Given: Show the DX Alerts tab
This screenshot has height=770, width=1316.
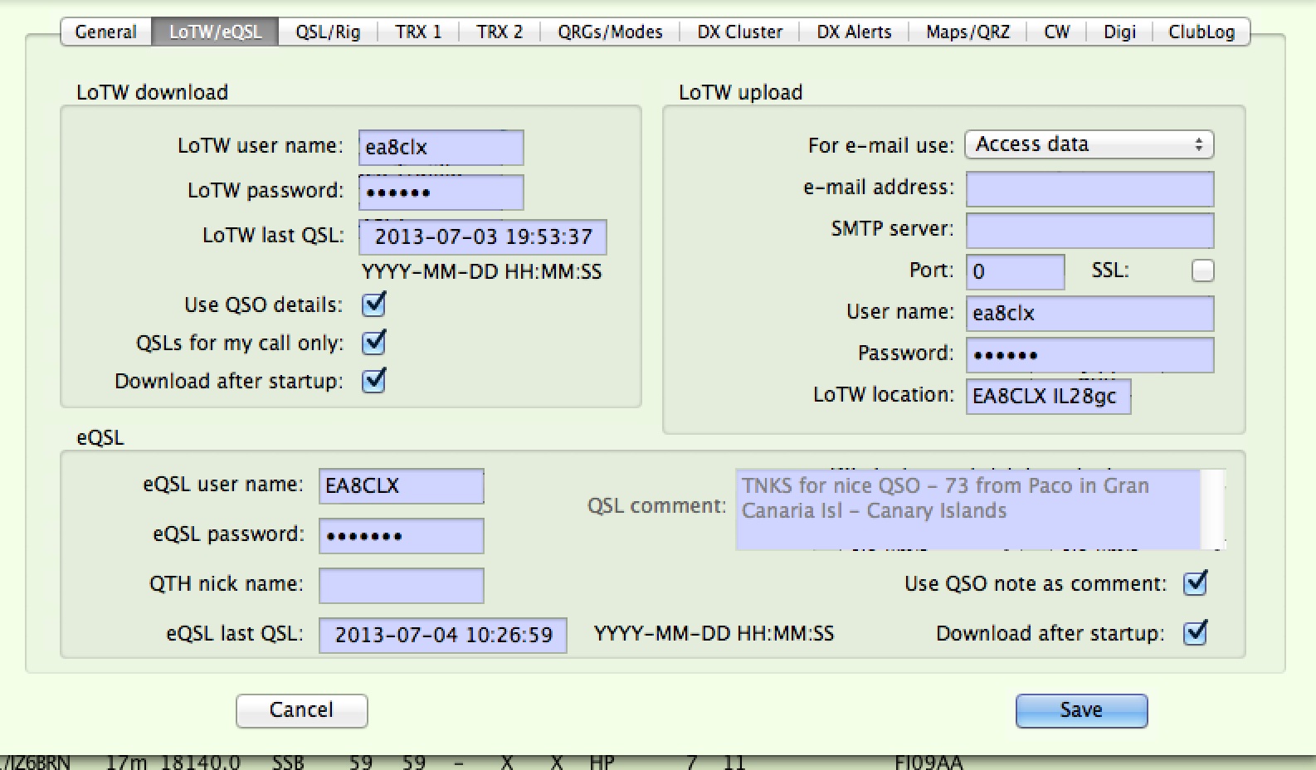Looking at the screenshot, I should coord(854,32).
